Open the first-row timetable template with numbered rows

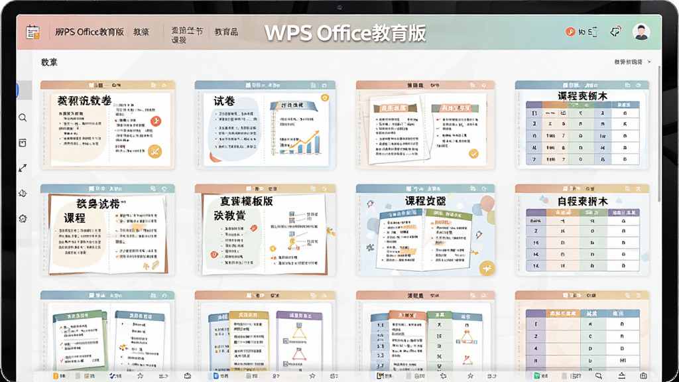click(x=582, y=125)
